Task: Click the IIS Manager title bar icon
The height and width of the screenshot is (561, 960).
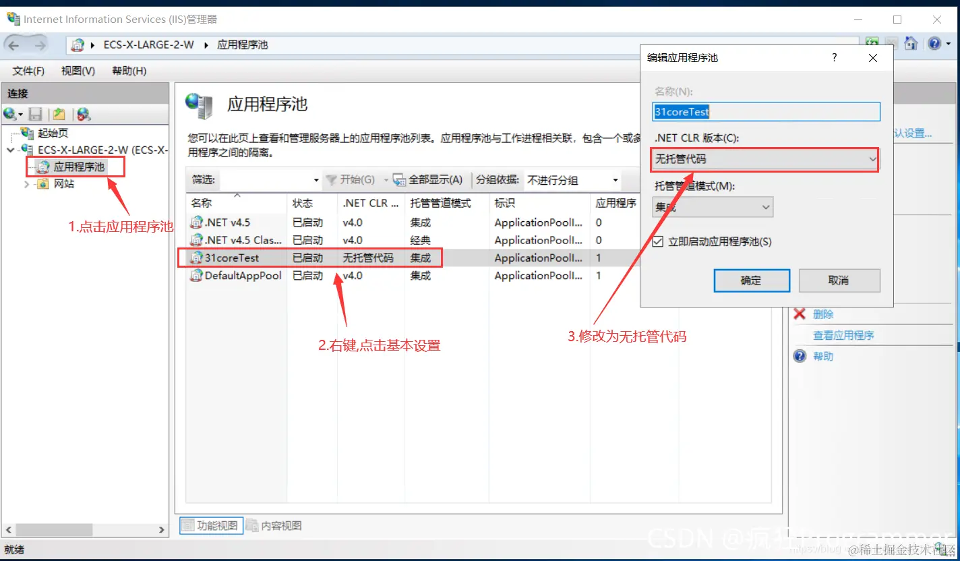Action: [x=13, y=19]
